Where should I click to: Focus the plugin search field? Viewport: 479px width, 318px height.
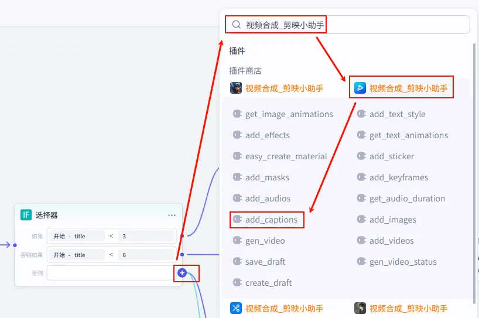(x=348, y=25)
